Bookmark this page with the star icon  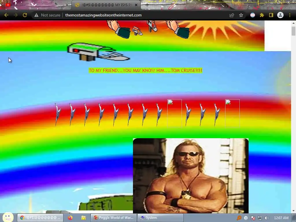241,15
